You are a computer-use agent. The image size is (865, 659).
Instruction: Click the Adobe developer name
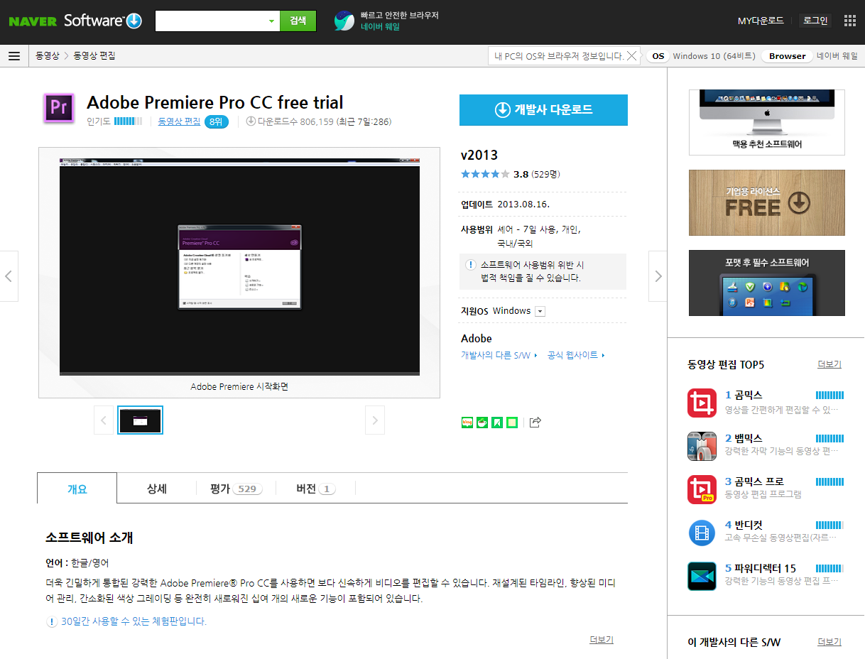click(x=477, y=339)
